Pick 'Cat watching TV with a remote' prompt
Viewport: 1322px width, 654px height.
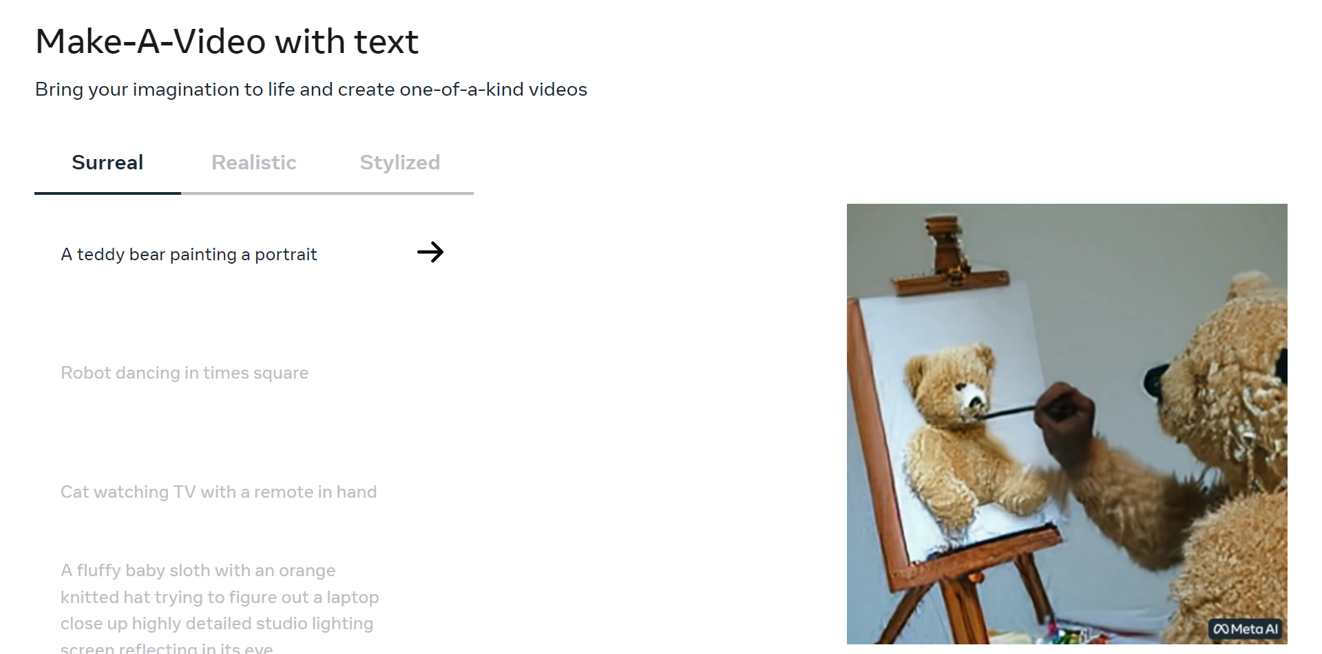(218, 492)
